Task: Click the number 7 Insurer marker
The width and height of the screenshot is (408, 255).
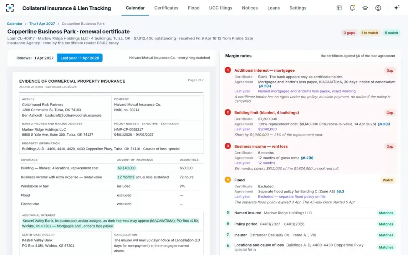Action: (x=228, y=235)
